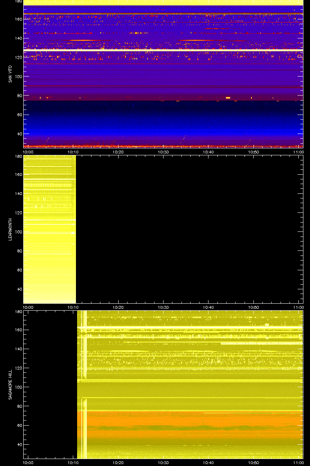The width and height of the screenshot is (310, 466).
Task: Click 10:40 tick under San Vito panel
Action: (208, 152)
